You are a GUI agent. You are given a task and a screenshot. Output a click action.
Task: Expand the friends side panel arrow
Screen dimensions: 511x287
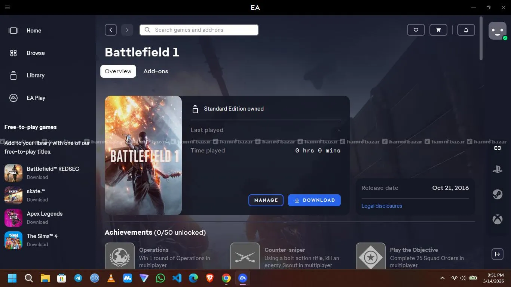point(498,254)
